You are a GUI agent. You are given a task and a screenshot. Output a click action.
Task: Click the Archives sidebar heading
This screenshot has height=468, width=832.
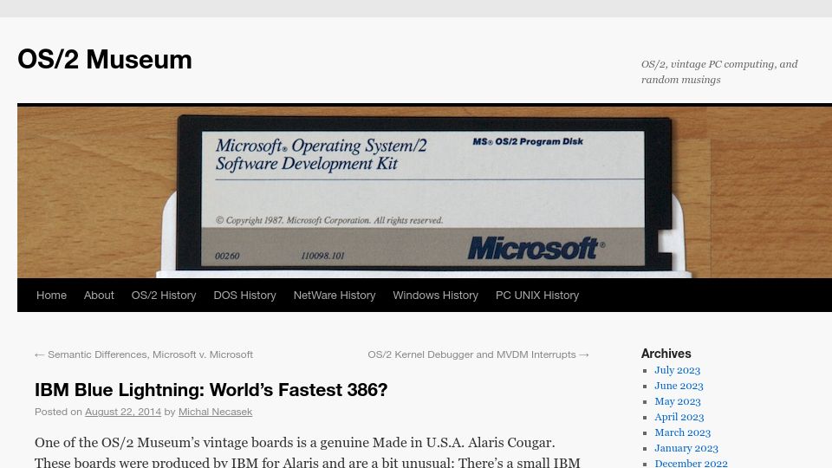[x=666, y=354]
